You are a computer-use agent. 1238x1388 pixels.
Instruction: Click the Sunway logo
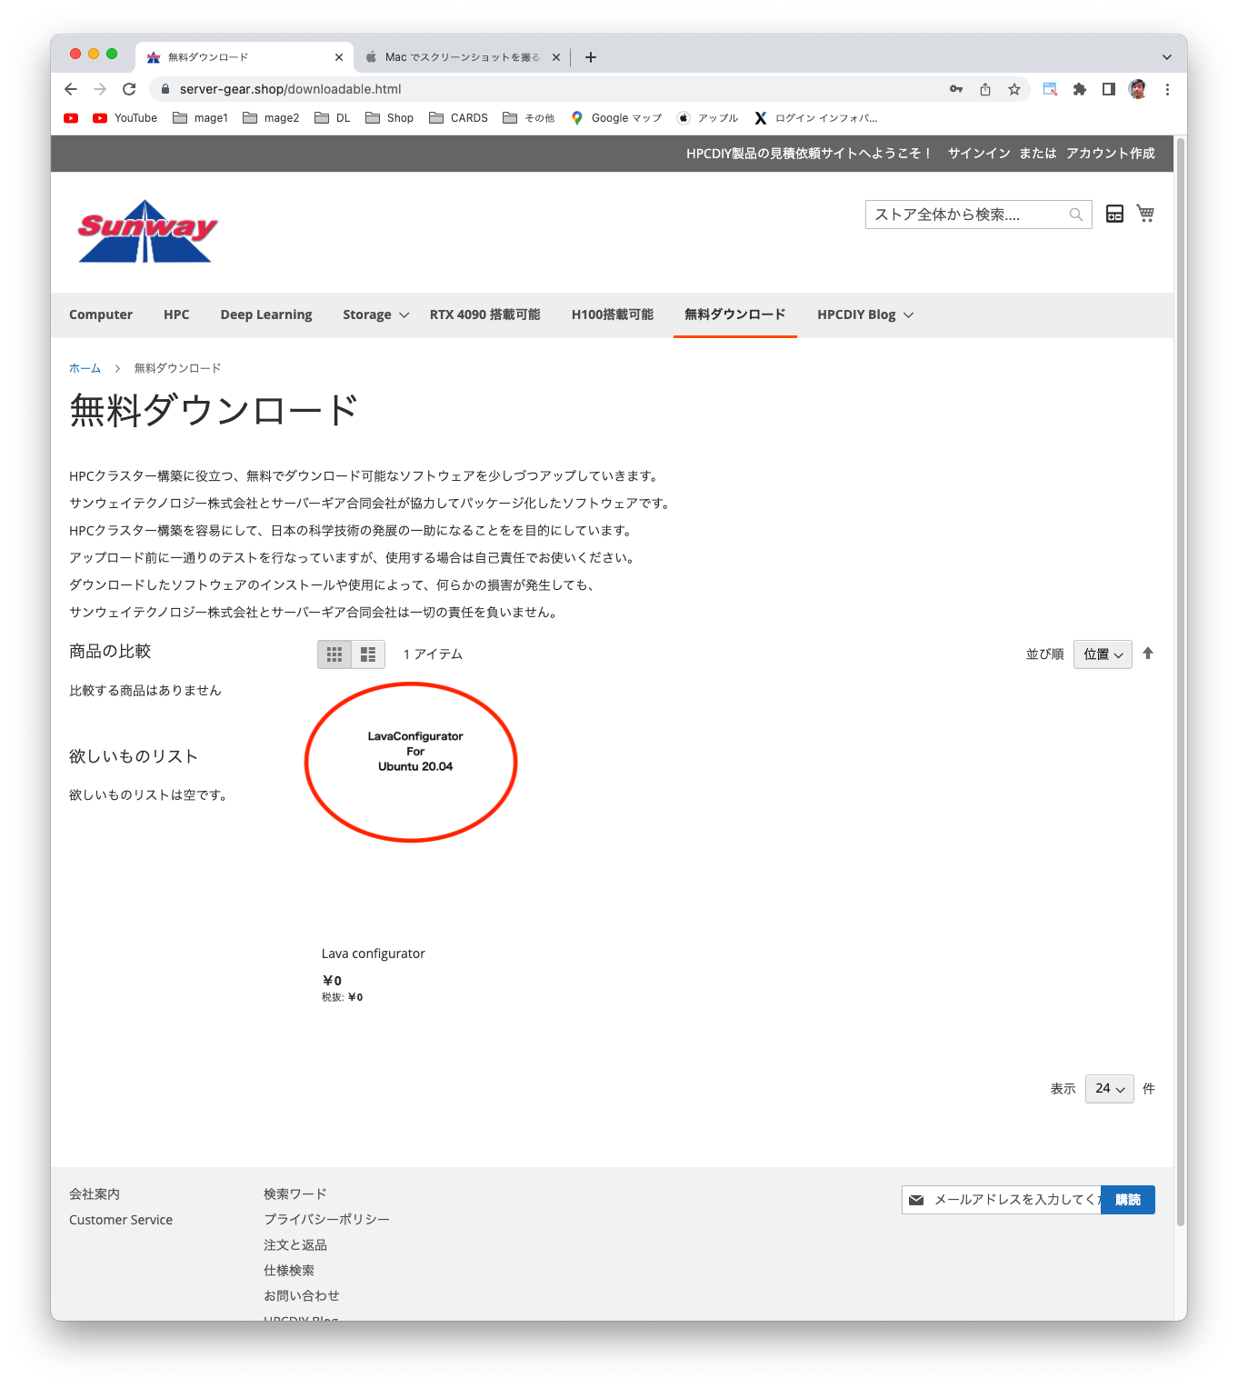pyautogui.click(x=146, y=231)
